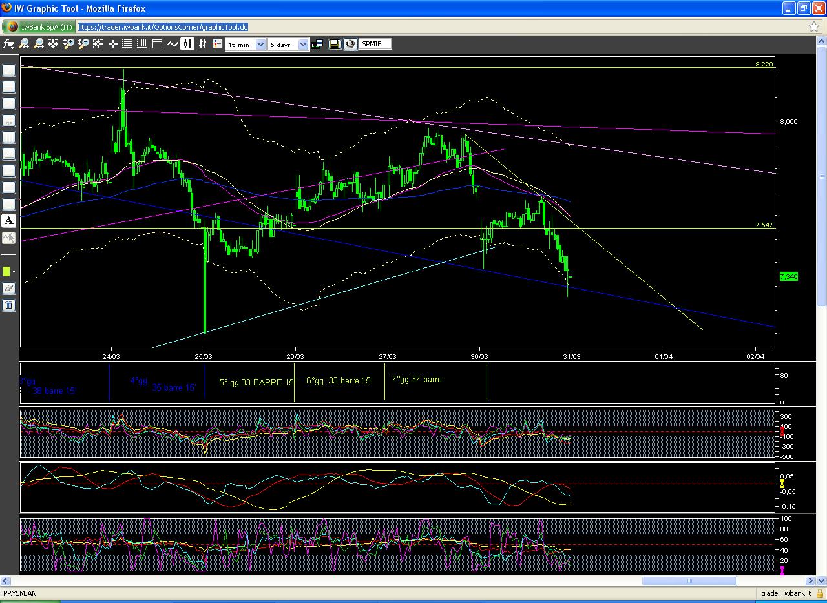The height and width of the screenshot is (603, 827).
Task: Toggle the crosshair cursor tool
Action: [x=113, y=44]
